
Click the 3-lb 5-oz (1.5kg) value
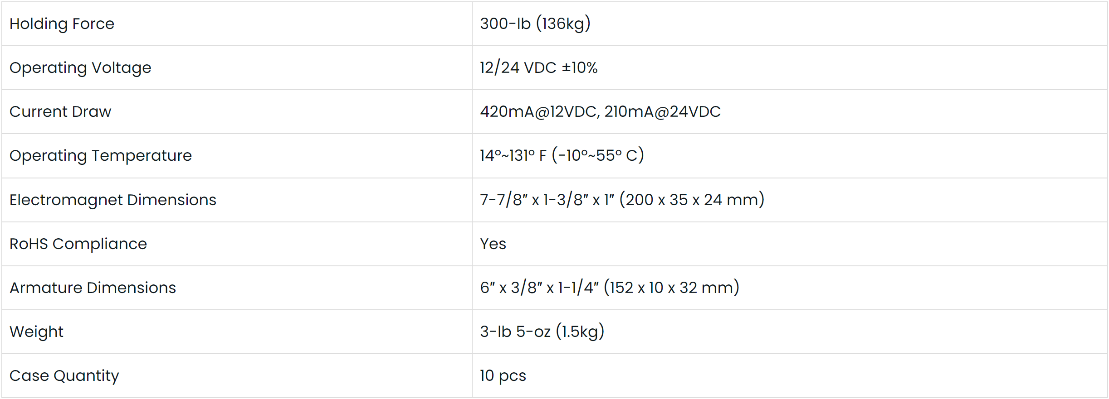click(x=542, y=332)
